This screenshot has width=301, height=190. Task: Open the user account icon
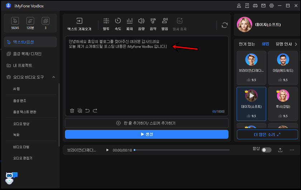(239, 6)
